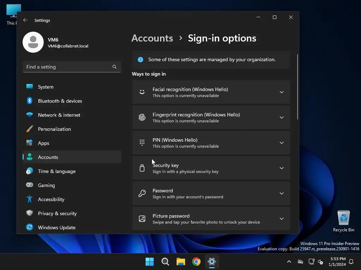361x270 pixels.
Task: Click the Apps icon in sidebar
Action: (30, 143)
